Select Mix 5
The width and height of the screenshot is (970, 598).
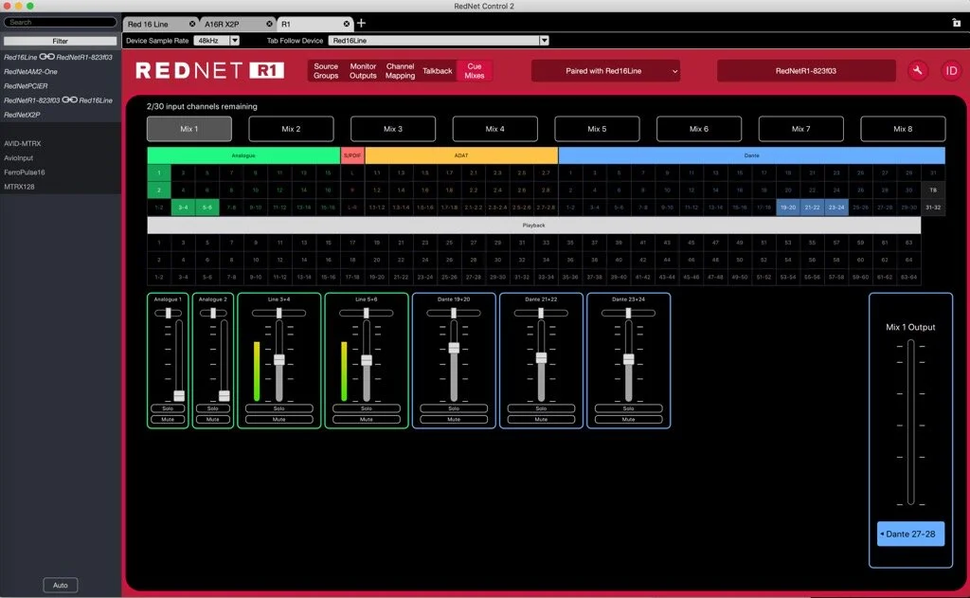597,129
